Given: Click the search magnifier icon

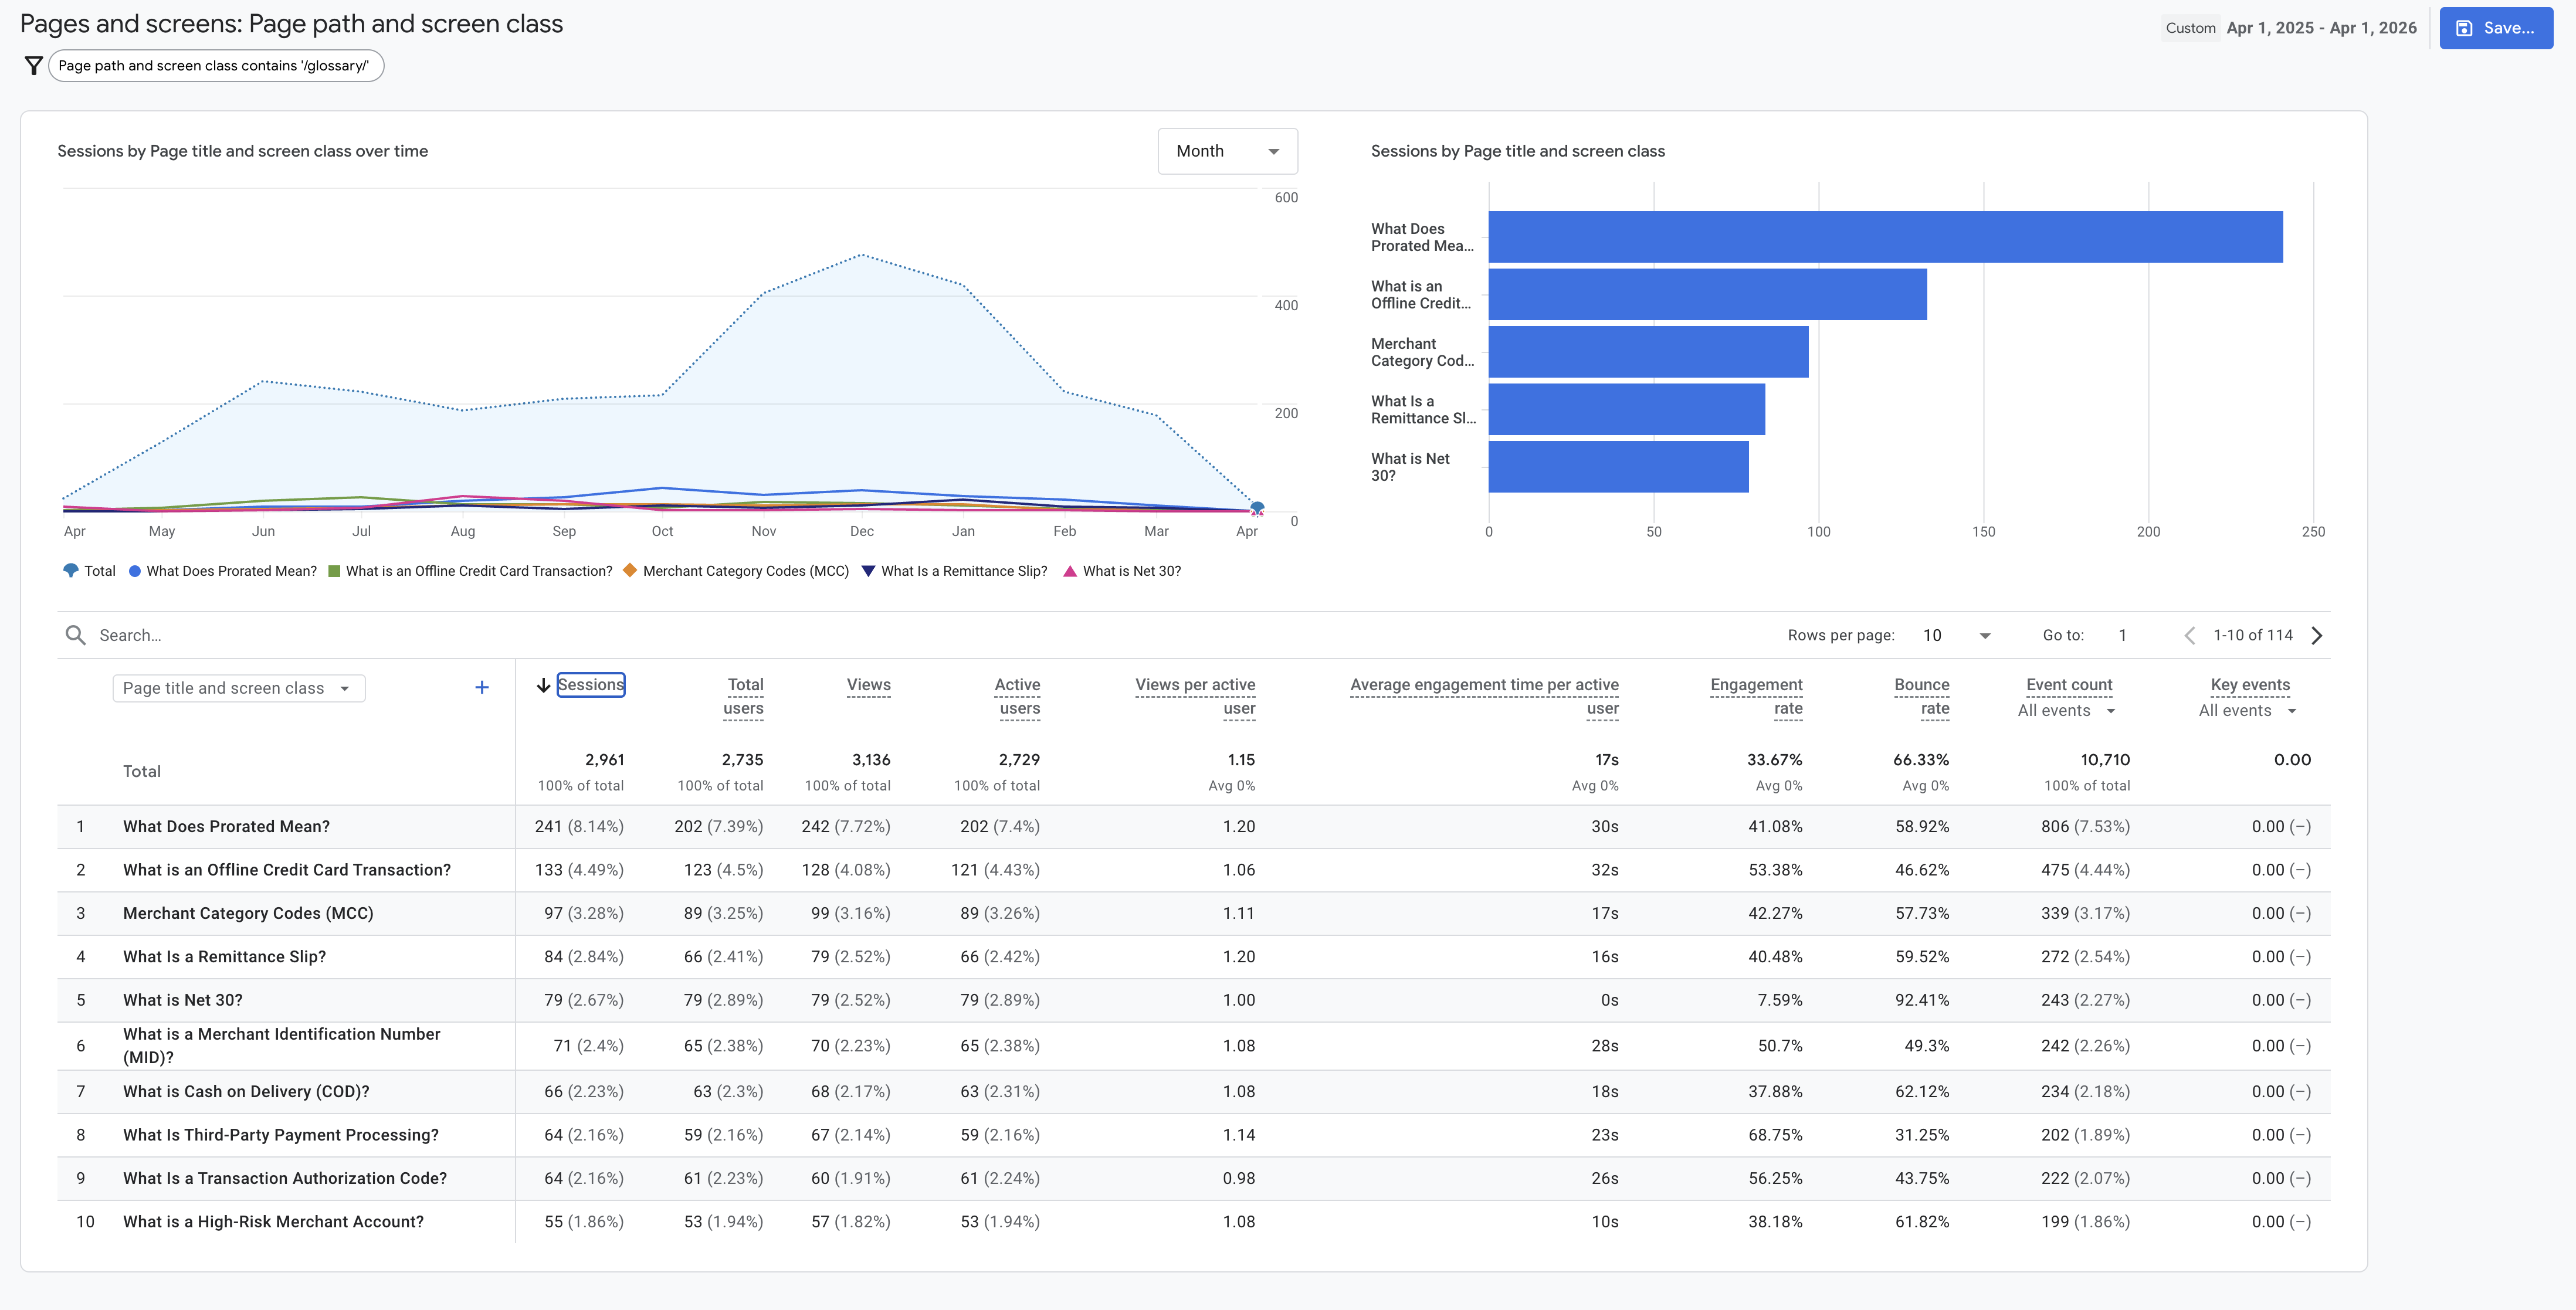Looking at the screenshot, I should coord(75,635).
